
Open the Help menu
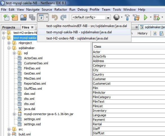point(142,10)
